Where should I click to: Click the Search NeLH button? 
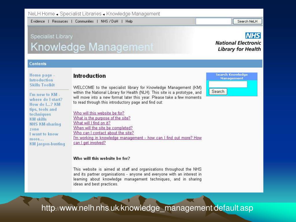[x=247, y=21]
